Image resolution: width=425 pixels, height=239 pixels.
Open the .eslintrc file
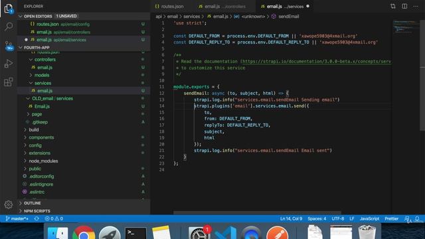[x=84, y=192]
